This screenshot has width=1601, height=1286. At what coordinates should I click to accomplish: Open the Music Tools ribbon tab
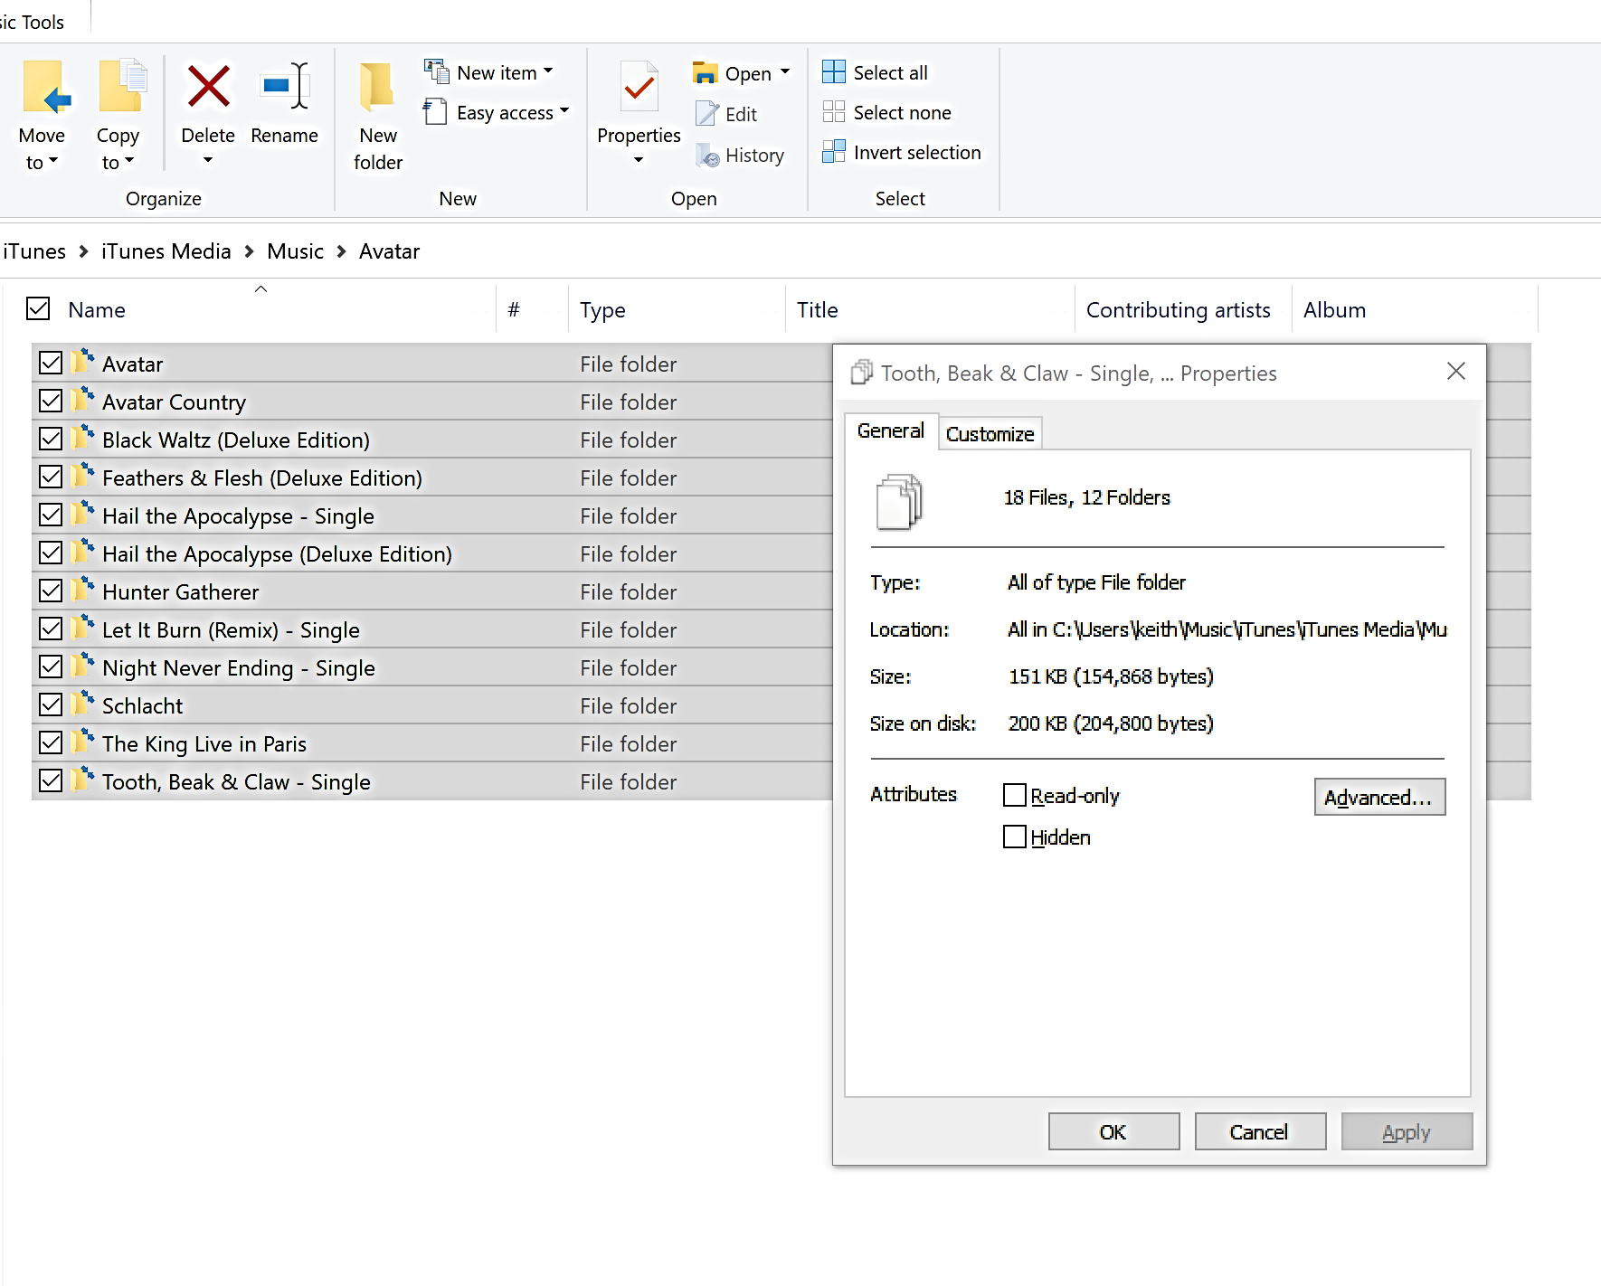pos(33,22)
